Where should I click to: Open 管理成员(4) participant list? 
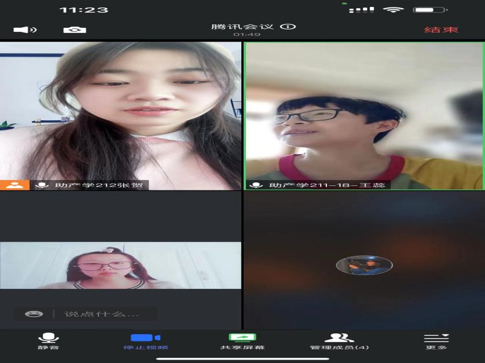point(339,341)
